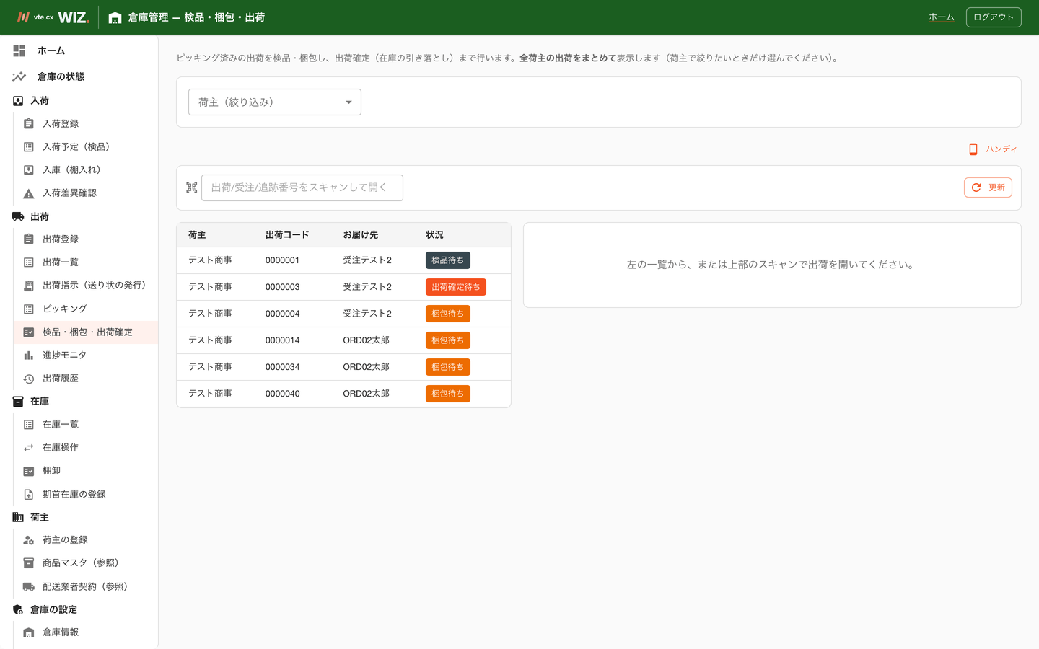Open the 荷主(絞り込み) dropdown
This screenshot has width=1039, height=649.
(275, 102)
